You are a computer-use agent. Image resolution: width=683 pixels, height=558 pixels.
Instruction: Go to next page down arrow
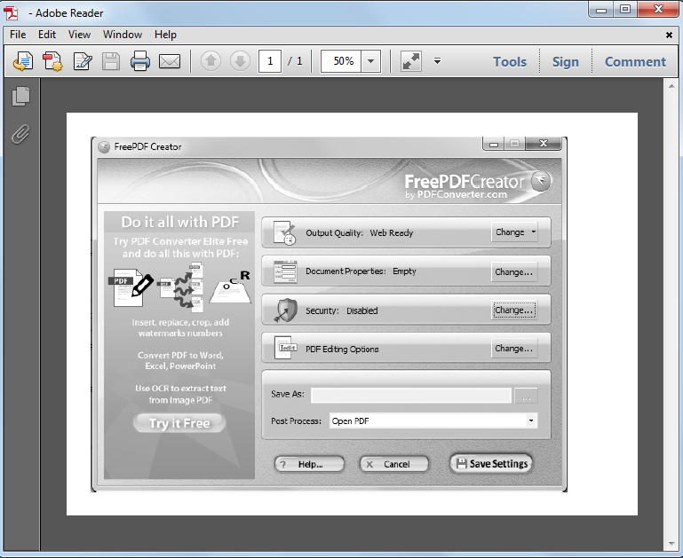(240, 61)
